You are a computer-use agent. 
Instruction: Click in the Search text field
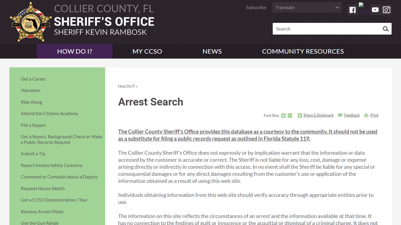[326, 29]
